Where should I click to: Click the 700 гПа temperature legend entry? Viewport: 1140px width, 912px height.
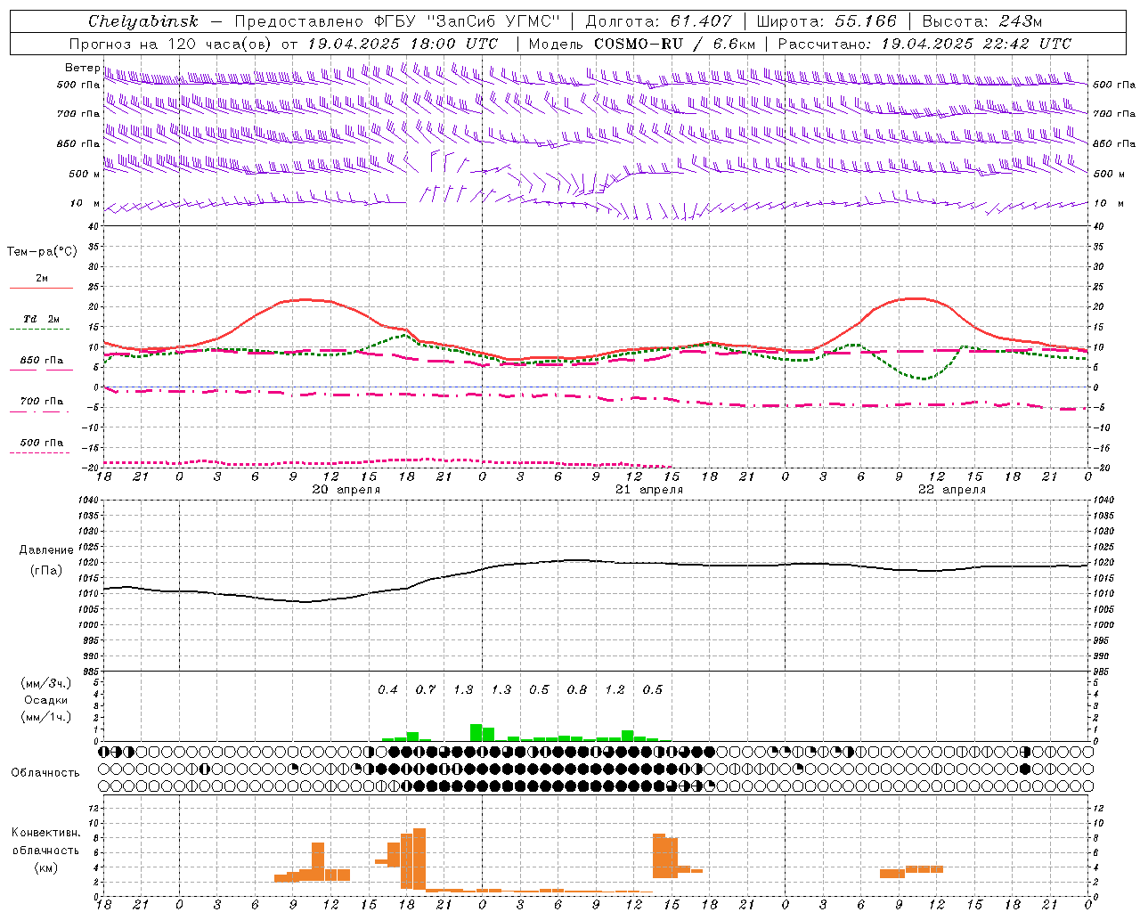click(41, 401)
